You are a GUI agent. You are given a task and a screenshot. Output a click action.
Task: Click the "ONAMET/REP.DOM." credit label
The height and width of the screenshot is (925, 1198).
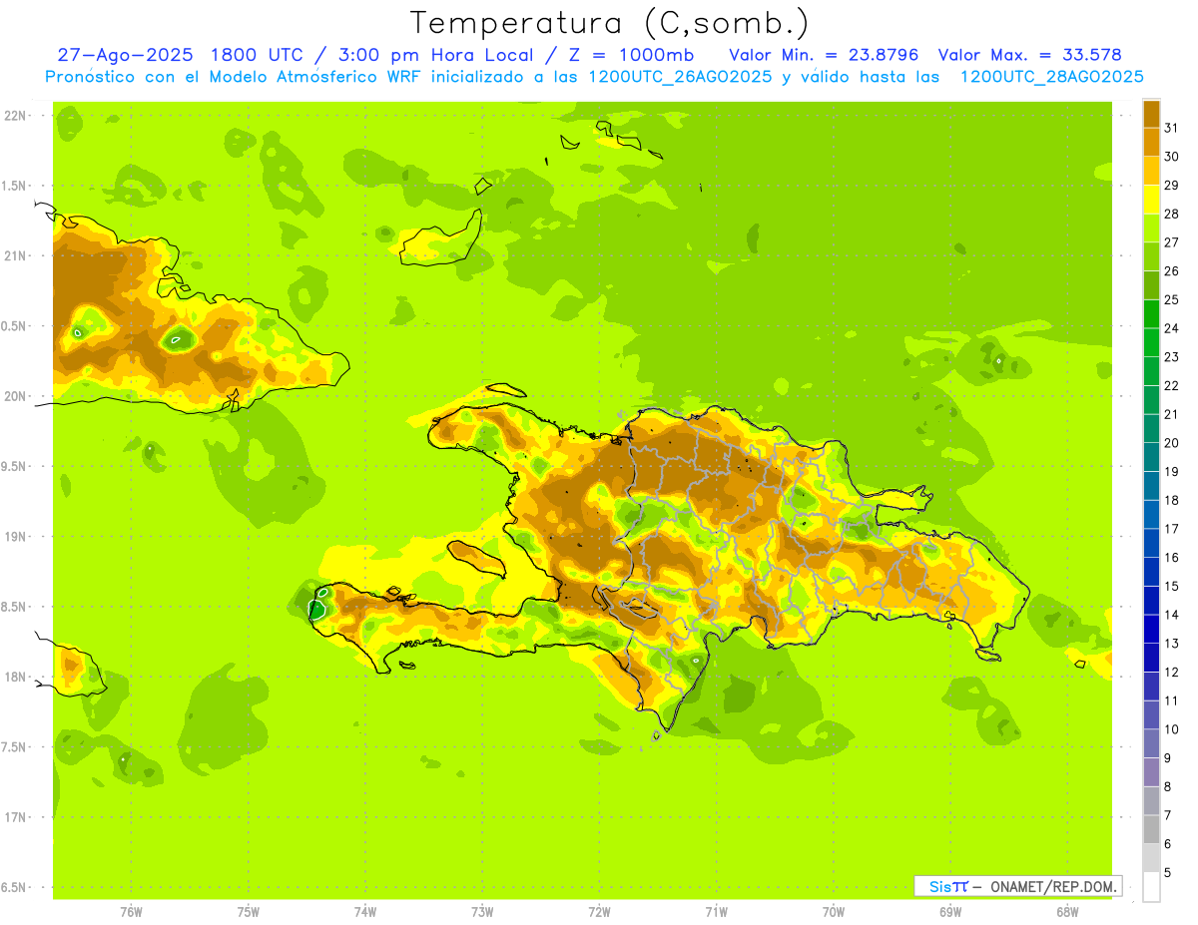click(1053, 886)
